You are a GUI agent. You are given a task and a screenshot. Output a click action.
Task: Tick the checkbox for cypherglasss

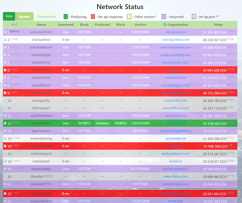pos(5,123)
